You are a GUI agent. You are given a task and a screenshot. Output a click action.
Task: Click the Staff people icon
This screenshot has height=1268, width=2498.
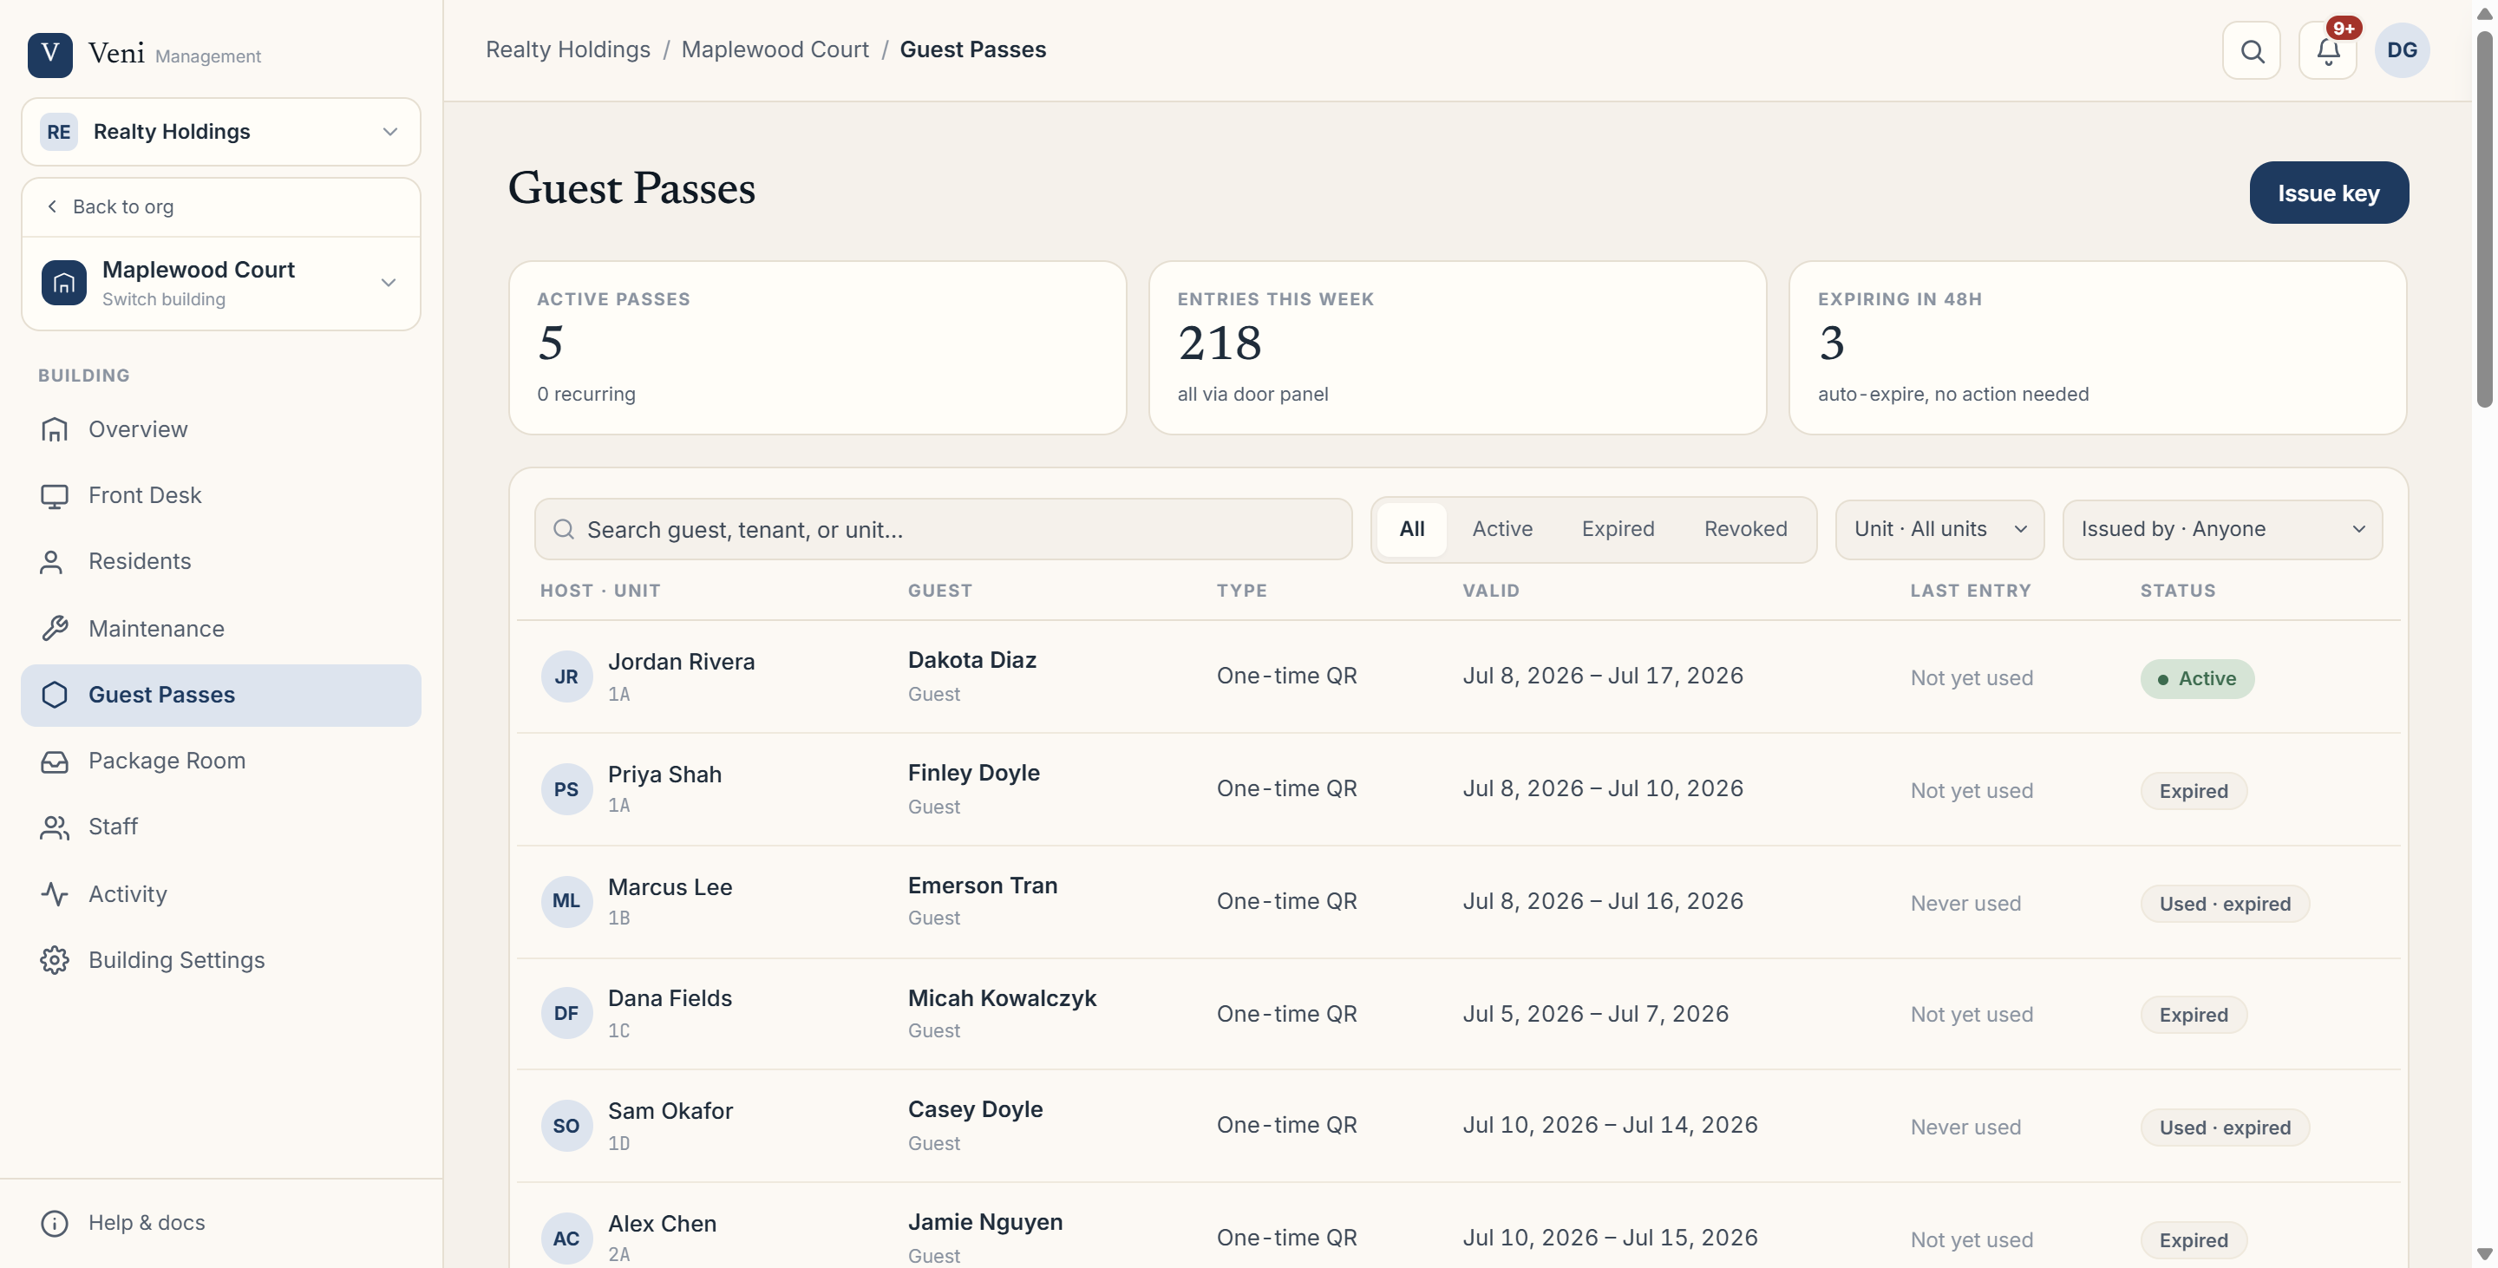(x=55, y=828)
